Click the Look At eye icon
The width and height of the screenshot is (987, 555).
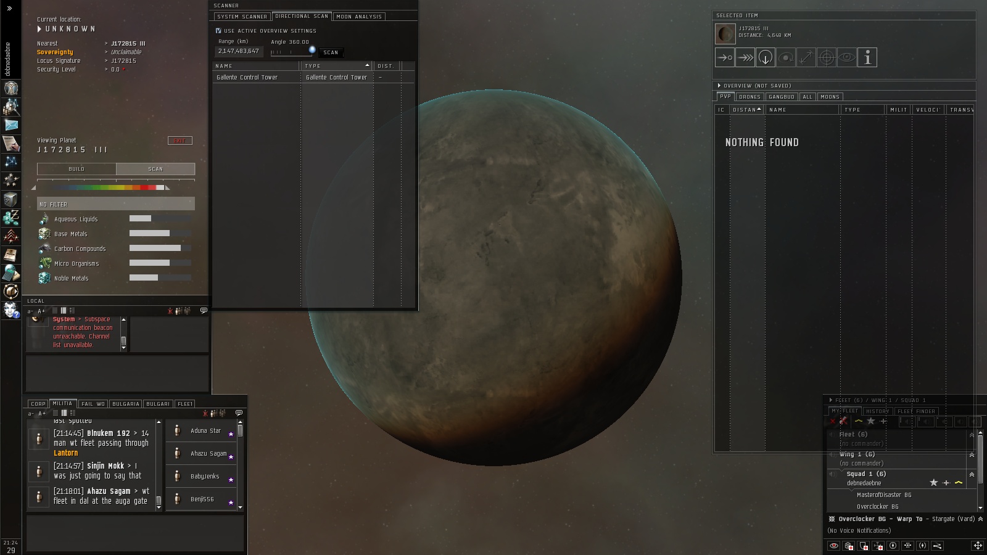pyautogui.click(x=847, y=57)
